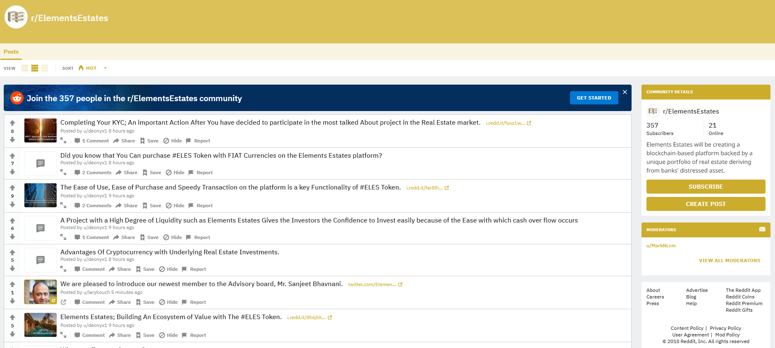775x348 pixels.
Task: Open the Sanjeet Bhavnani portrait thumbnail
Action: pyautogui.click(x=41, y=292)
